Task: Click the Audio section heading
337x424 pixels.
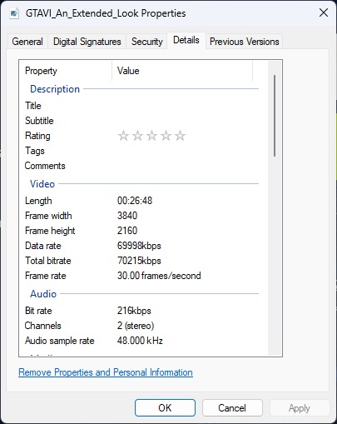Action: [x=43, y=294]
